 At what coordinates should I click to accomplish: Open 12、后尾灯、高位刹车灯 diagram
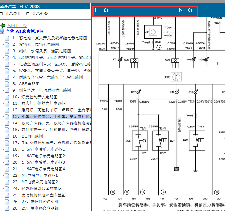(52, 110)
